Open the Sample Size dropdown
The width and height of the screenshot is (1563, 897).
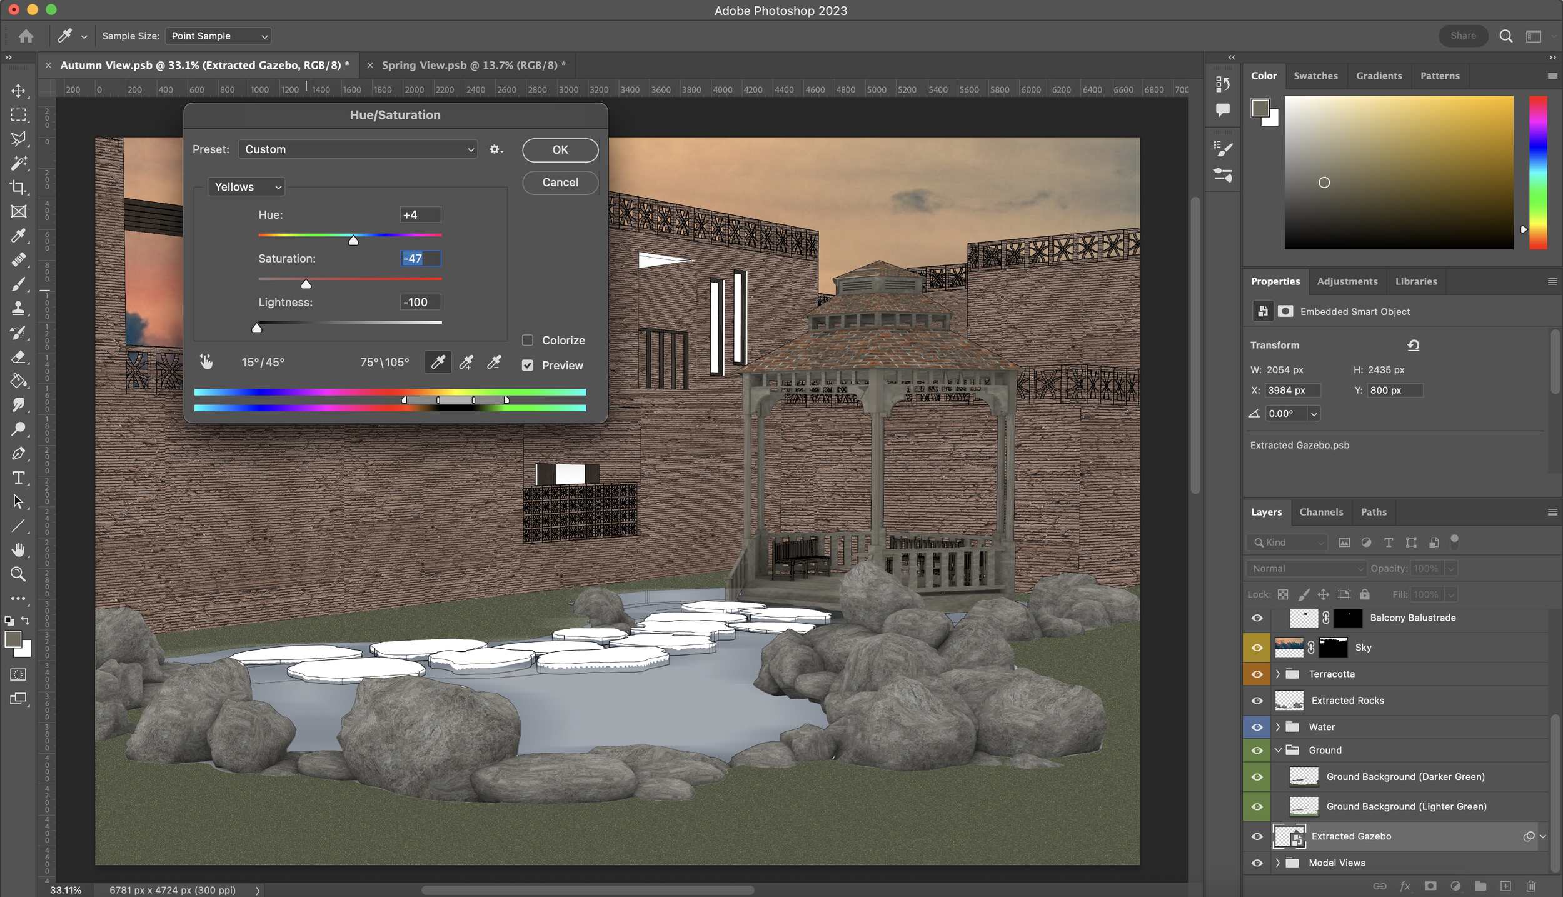click(x=218, y=36)
